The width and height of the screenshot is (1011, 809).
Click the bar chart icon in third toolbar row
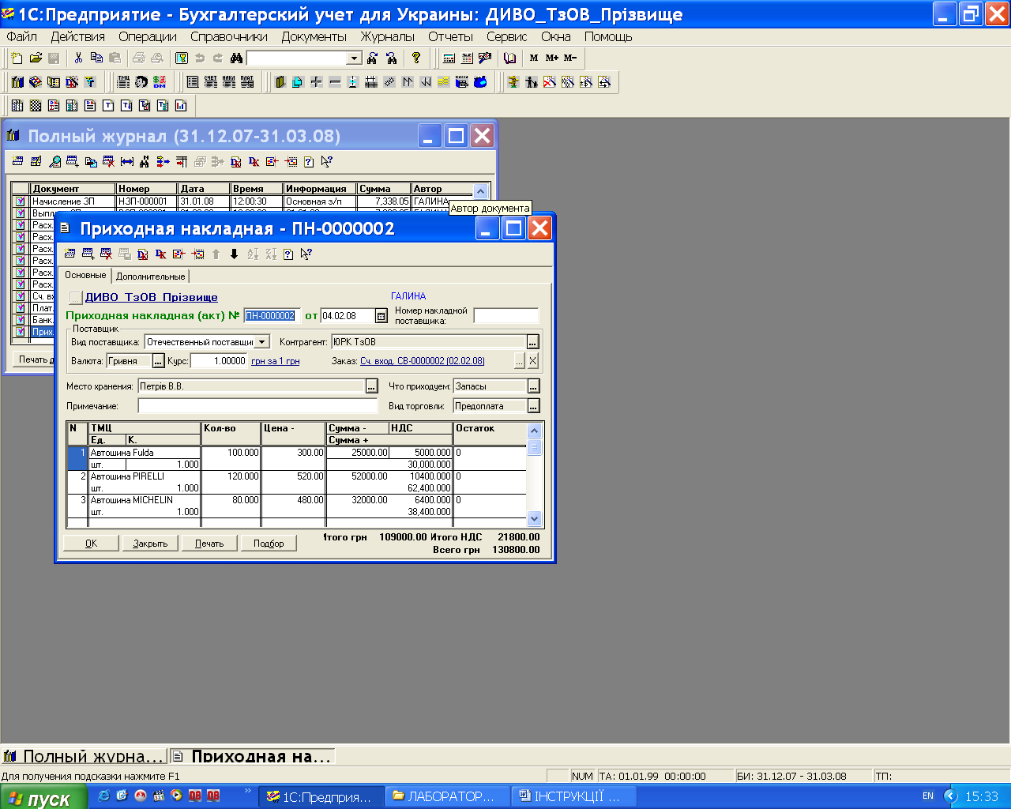coord(181,105)
